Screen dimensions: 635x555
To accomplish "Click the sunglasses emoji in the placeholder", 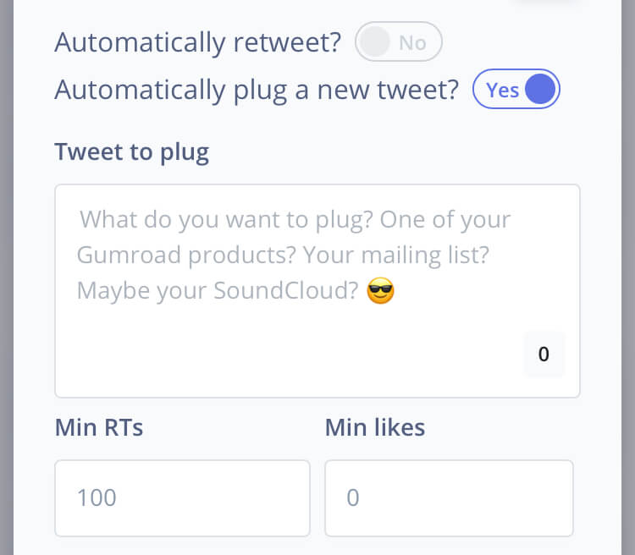I will click(x=381, y=292).
